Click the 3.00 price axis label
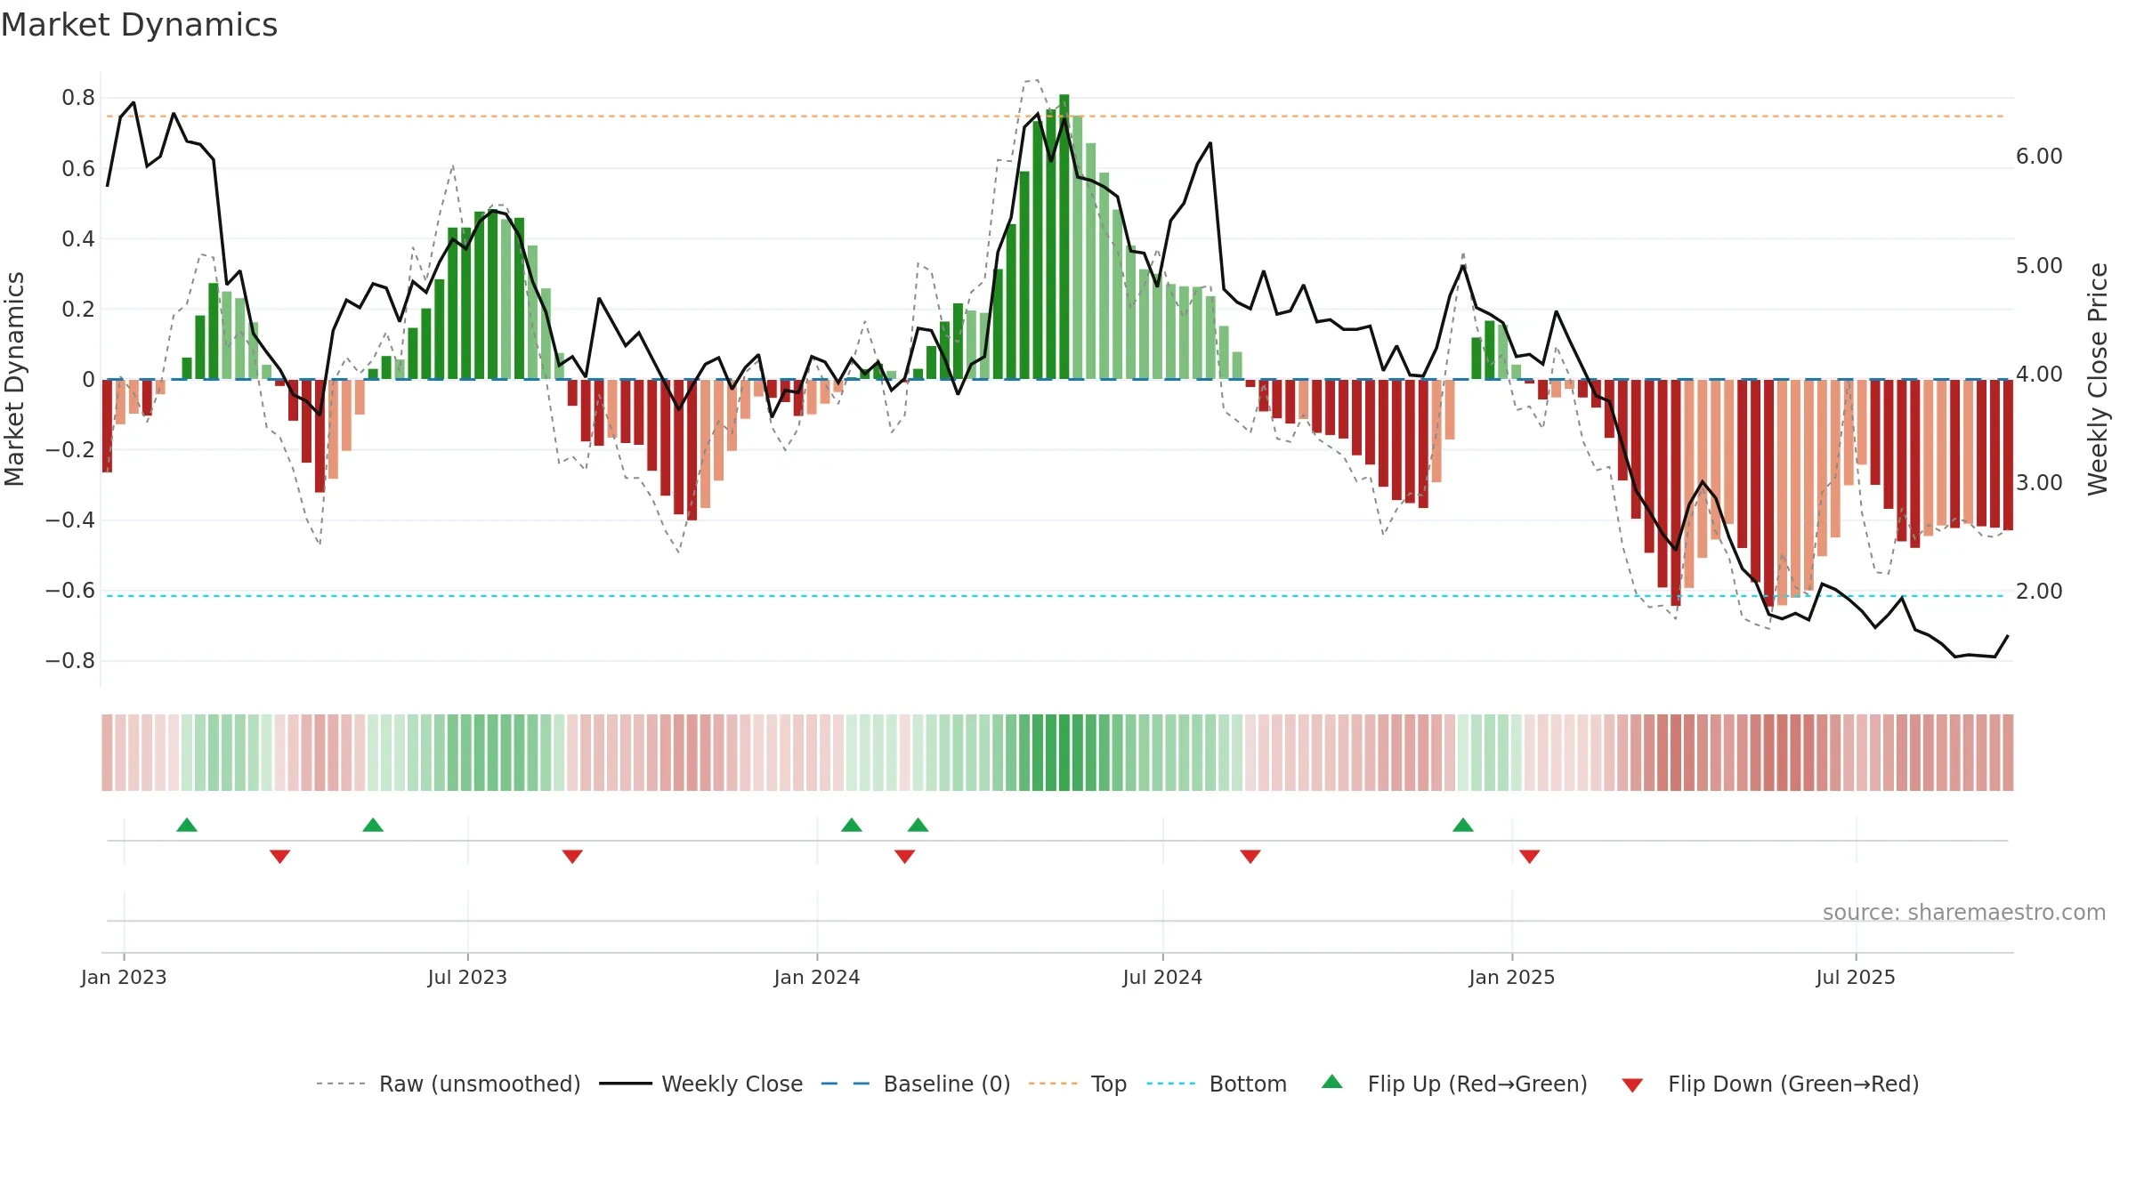Screen dimensions: 2136x1201 pyautogui.click(x=2039, y=483)
